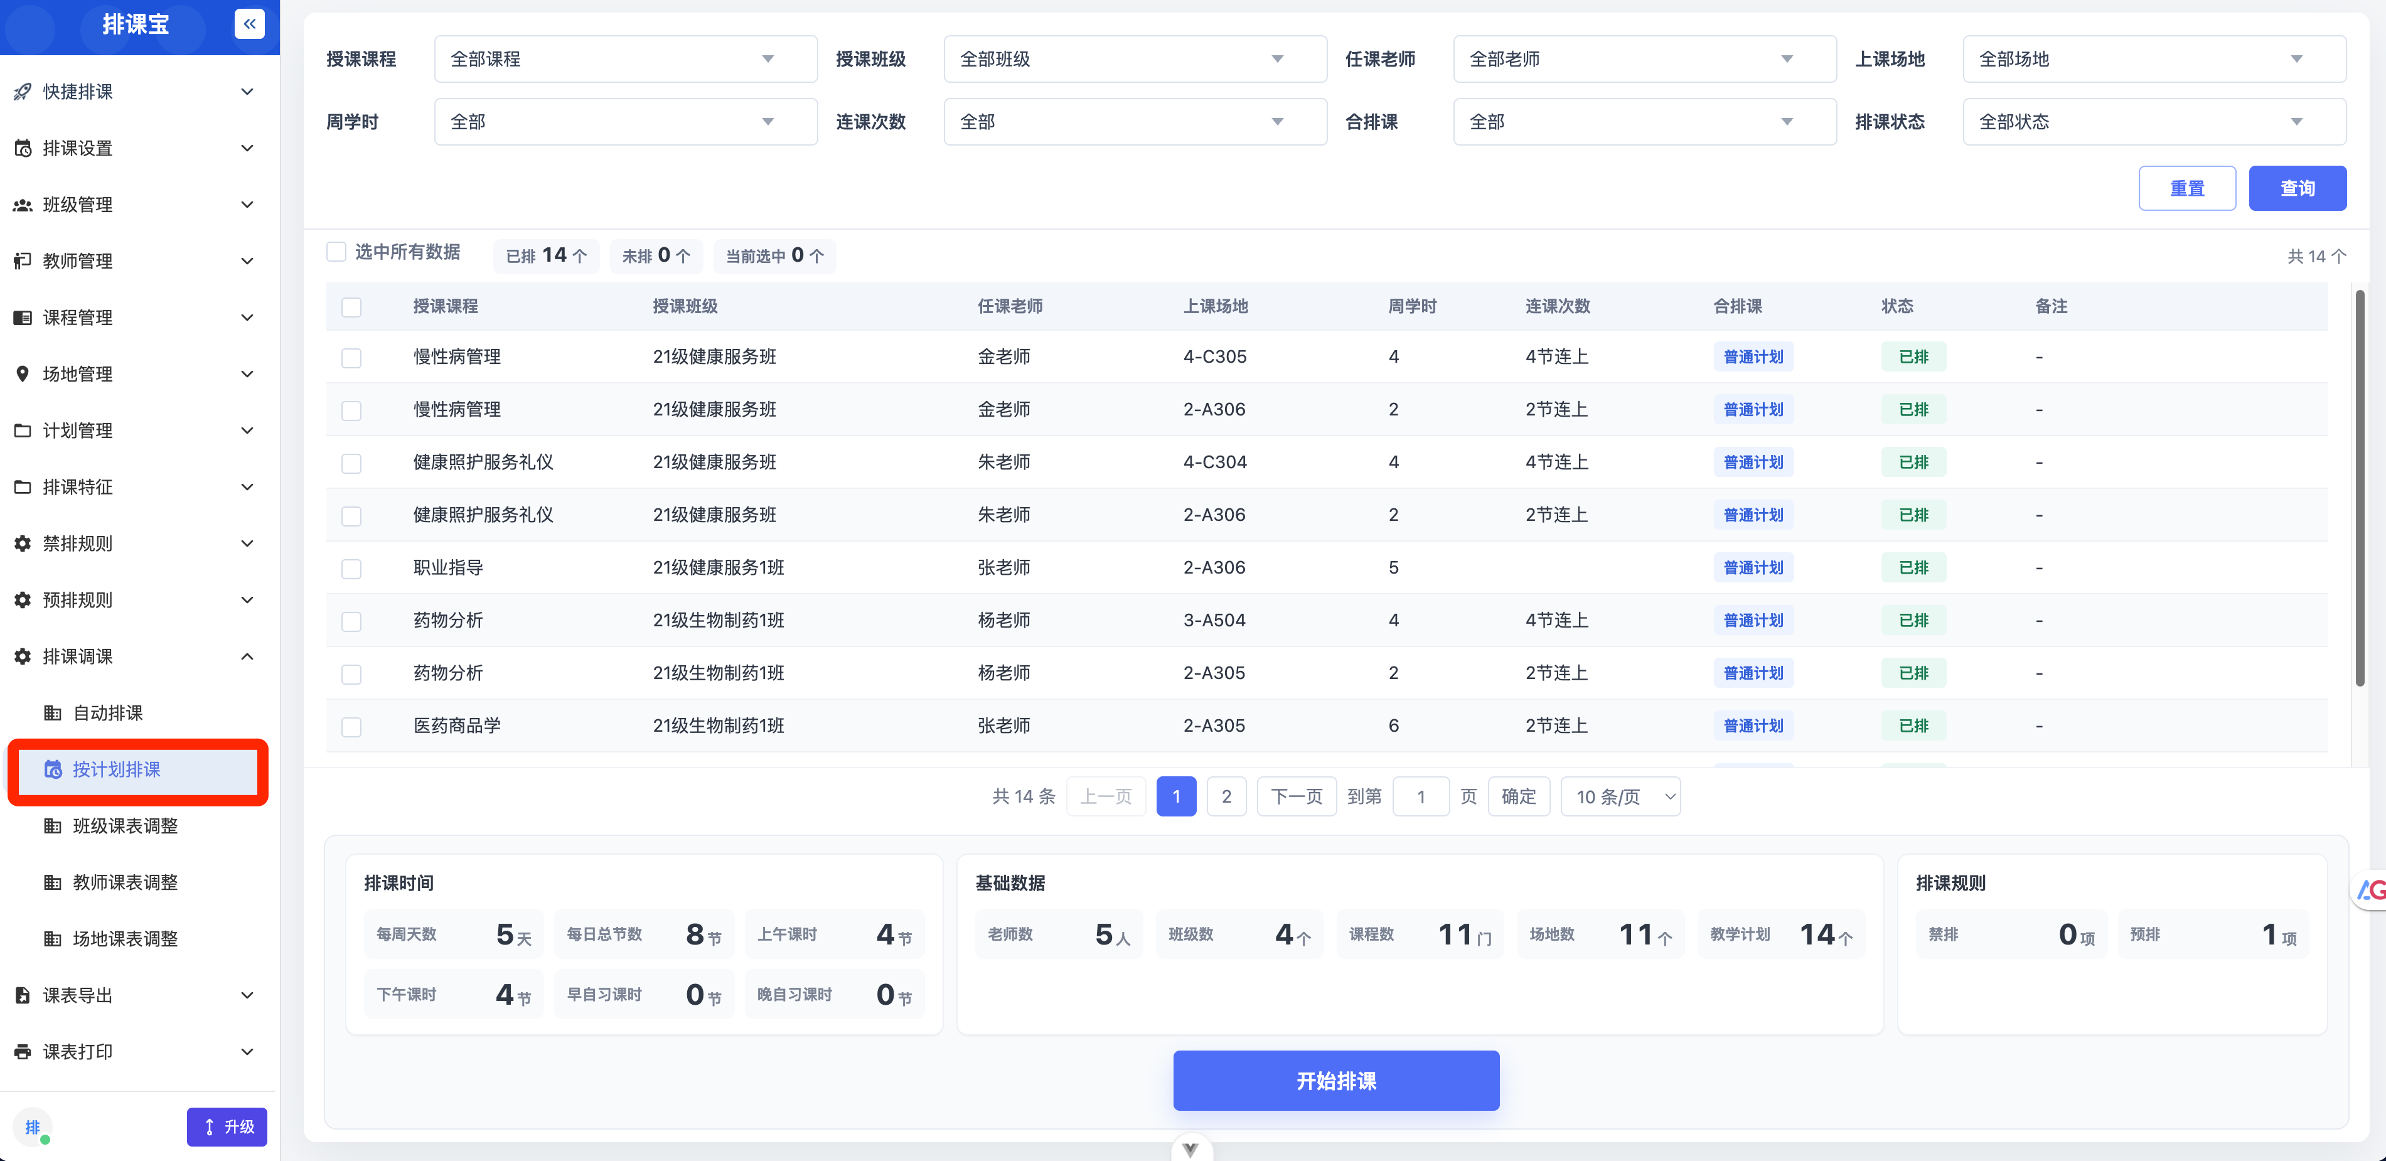Check the 慢性病管理 row with 4-C305

click(351, 358)
